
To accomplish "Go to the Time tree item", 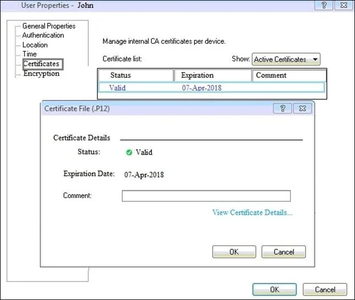I will [30, 54].
